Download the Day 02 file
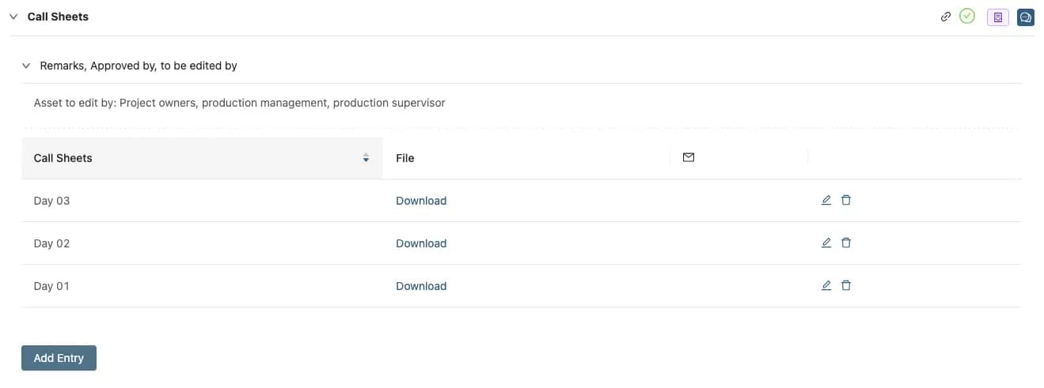Viewport: 1044px width, 388px height. click(x=421, y=243)
